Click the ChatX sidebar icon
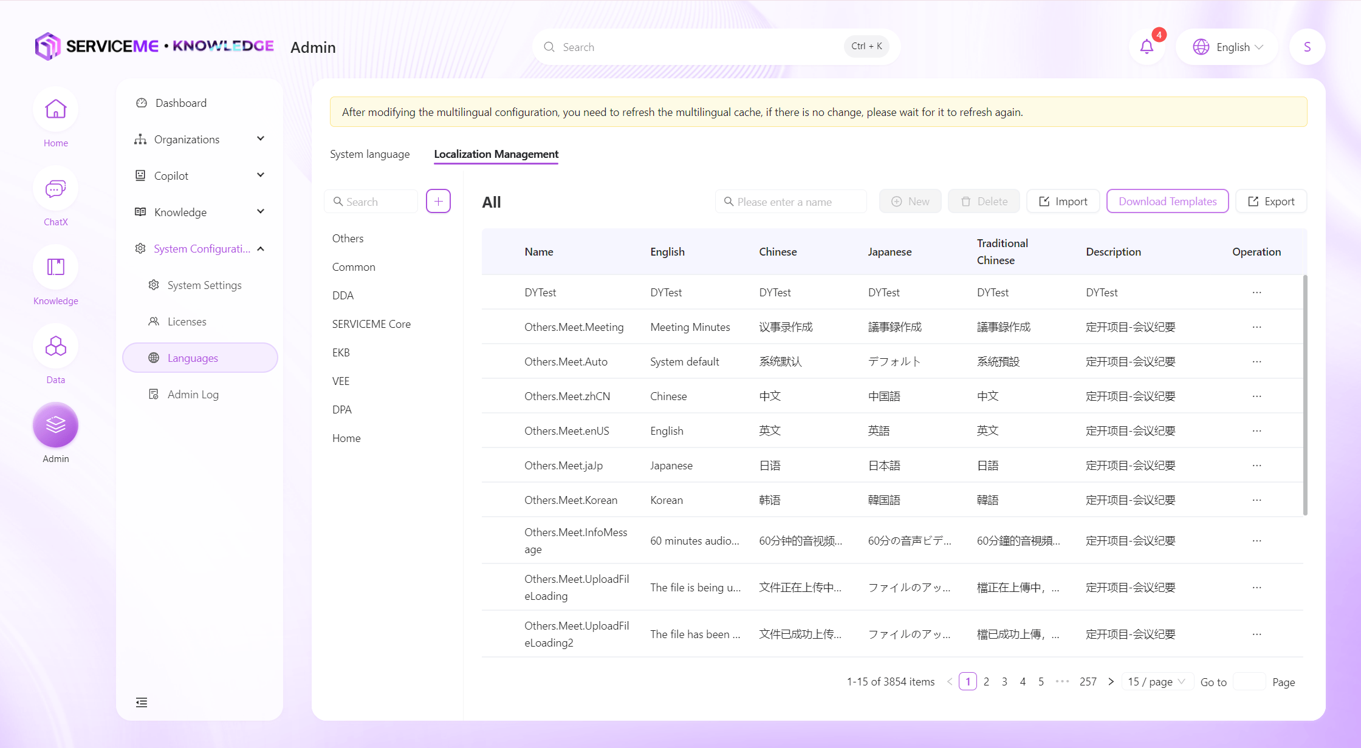 pyautogui.click(x=55, y=189)
